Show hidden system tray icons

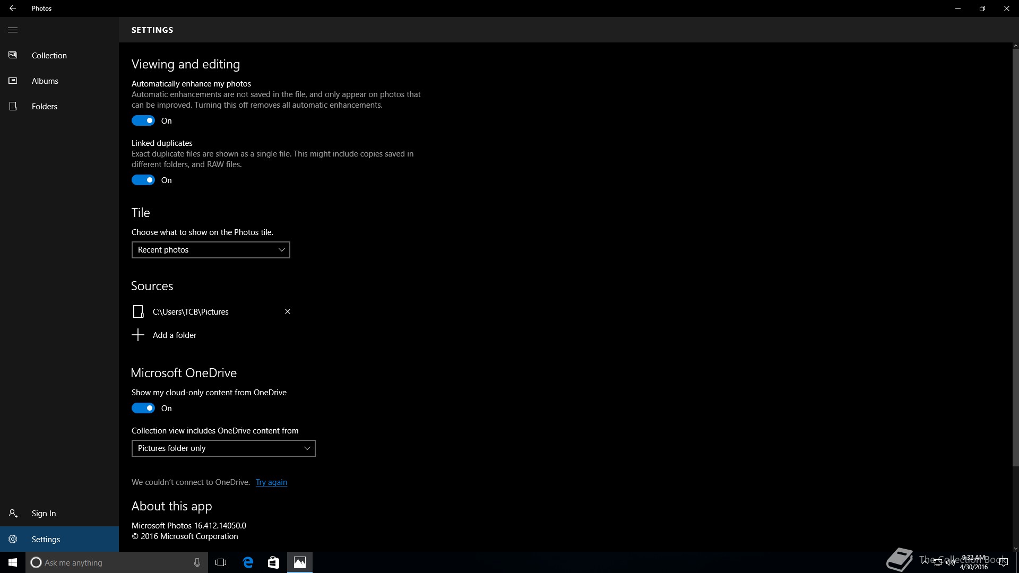point(926,562)
